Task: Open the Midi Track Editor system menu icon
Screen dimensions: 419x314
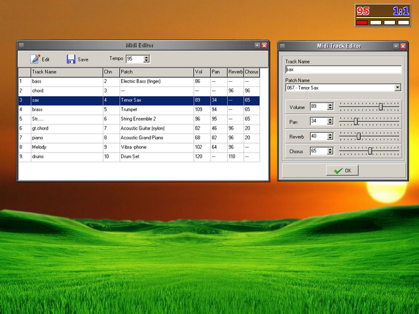Action: 282,46
